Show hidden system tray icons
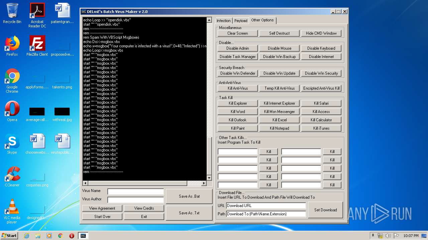 tap(373, 235)
